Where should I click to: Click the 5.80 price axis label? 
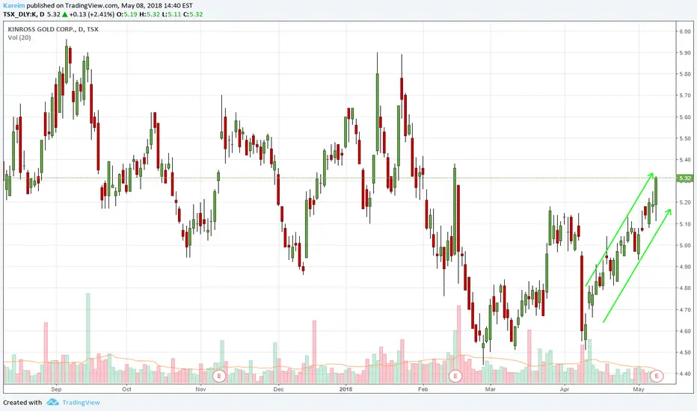click(685, 74)
